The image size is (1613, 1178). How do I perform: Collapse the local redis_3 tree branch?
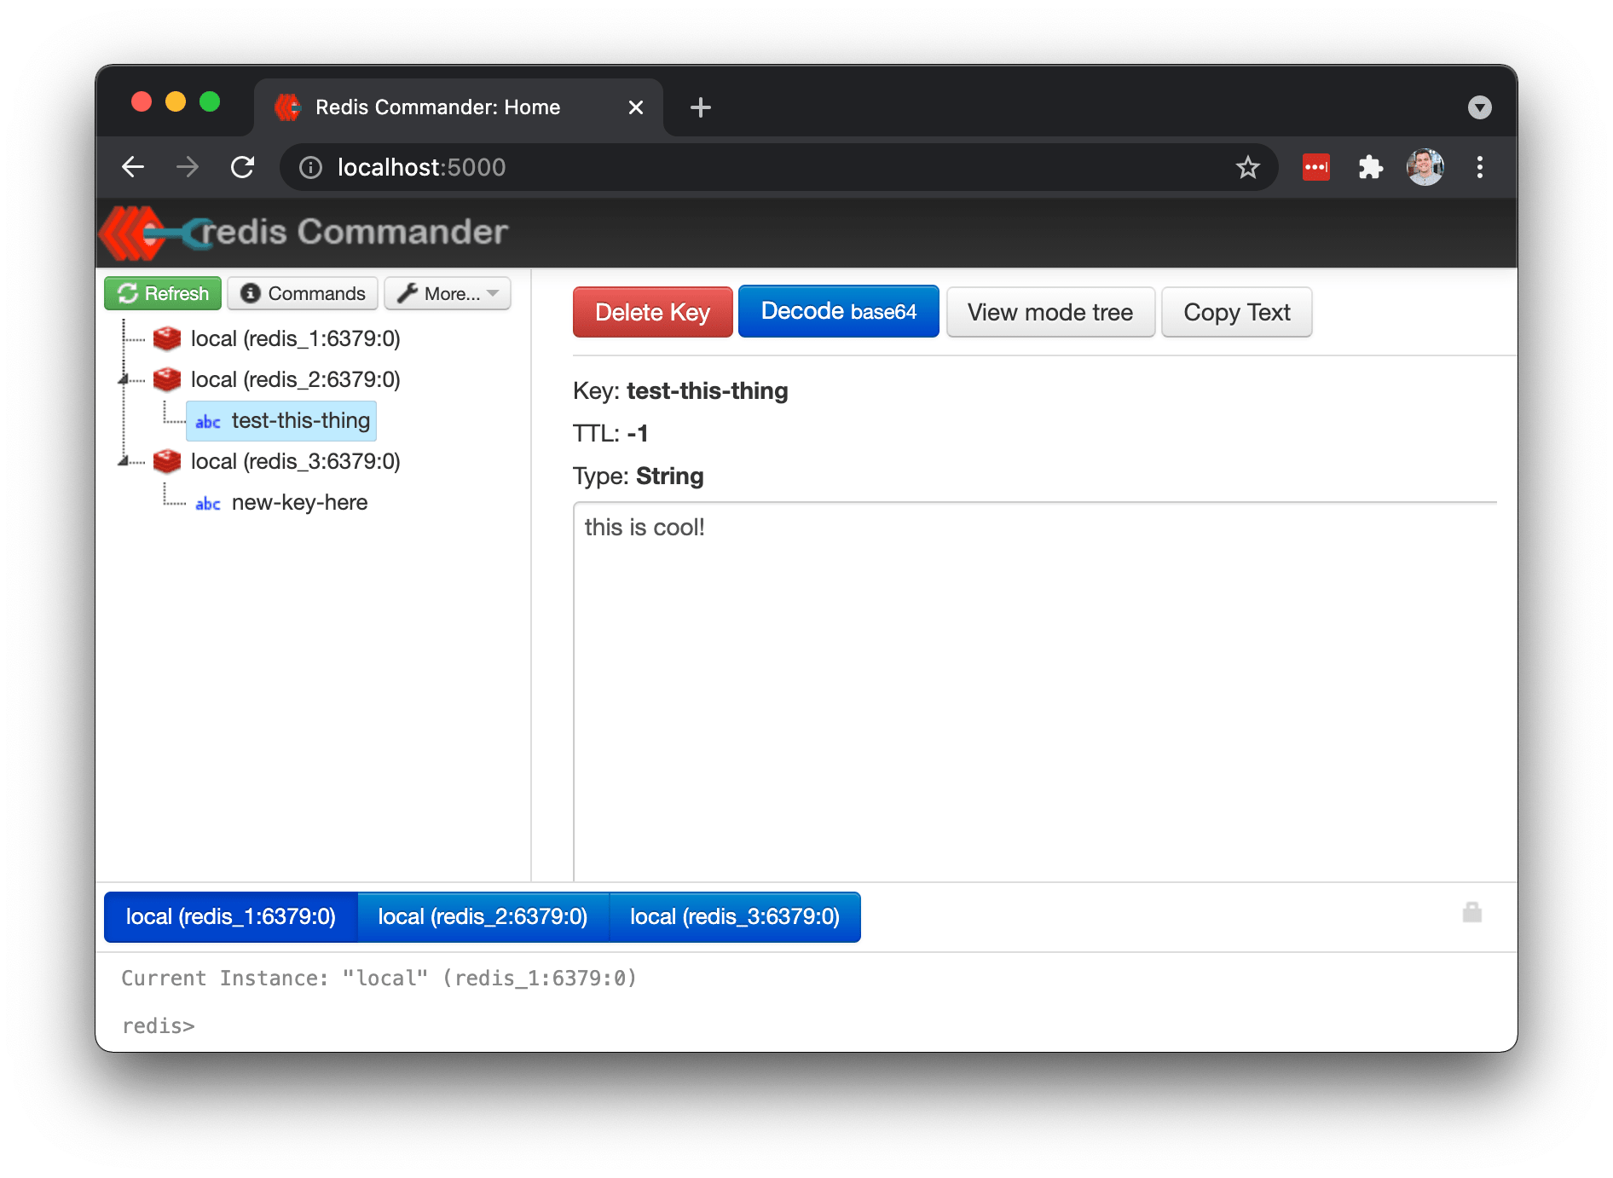point(124,460)
